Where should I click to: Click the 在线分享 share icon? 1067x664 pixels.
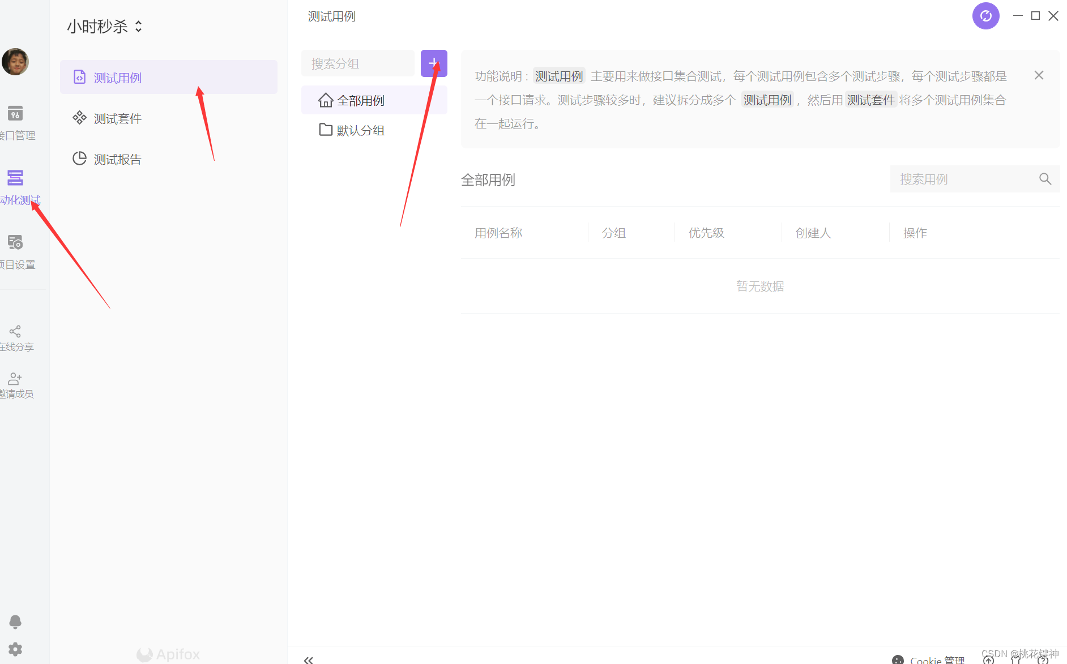pyautogui.click(x=15, y=331)
